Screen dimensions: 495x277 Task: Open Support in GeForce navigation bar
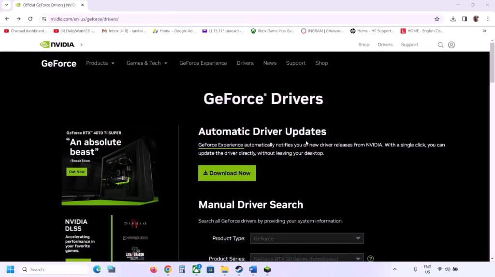click(x=295, y=63)
